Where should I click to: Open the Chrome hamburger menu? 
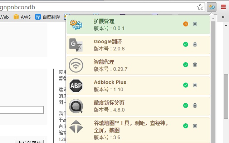pos(223,7)
